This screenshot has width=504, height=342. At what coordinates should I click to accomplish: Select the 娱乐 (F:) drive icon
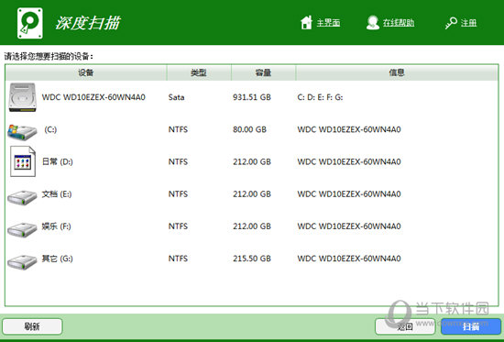(x=22, y=229)
